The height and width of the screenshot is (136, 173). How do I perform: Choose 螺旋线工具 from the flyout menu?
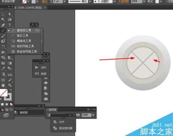pos(24,41)
